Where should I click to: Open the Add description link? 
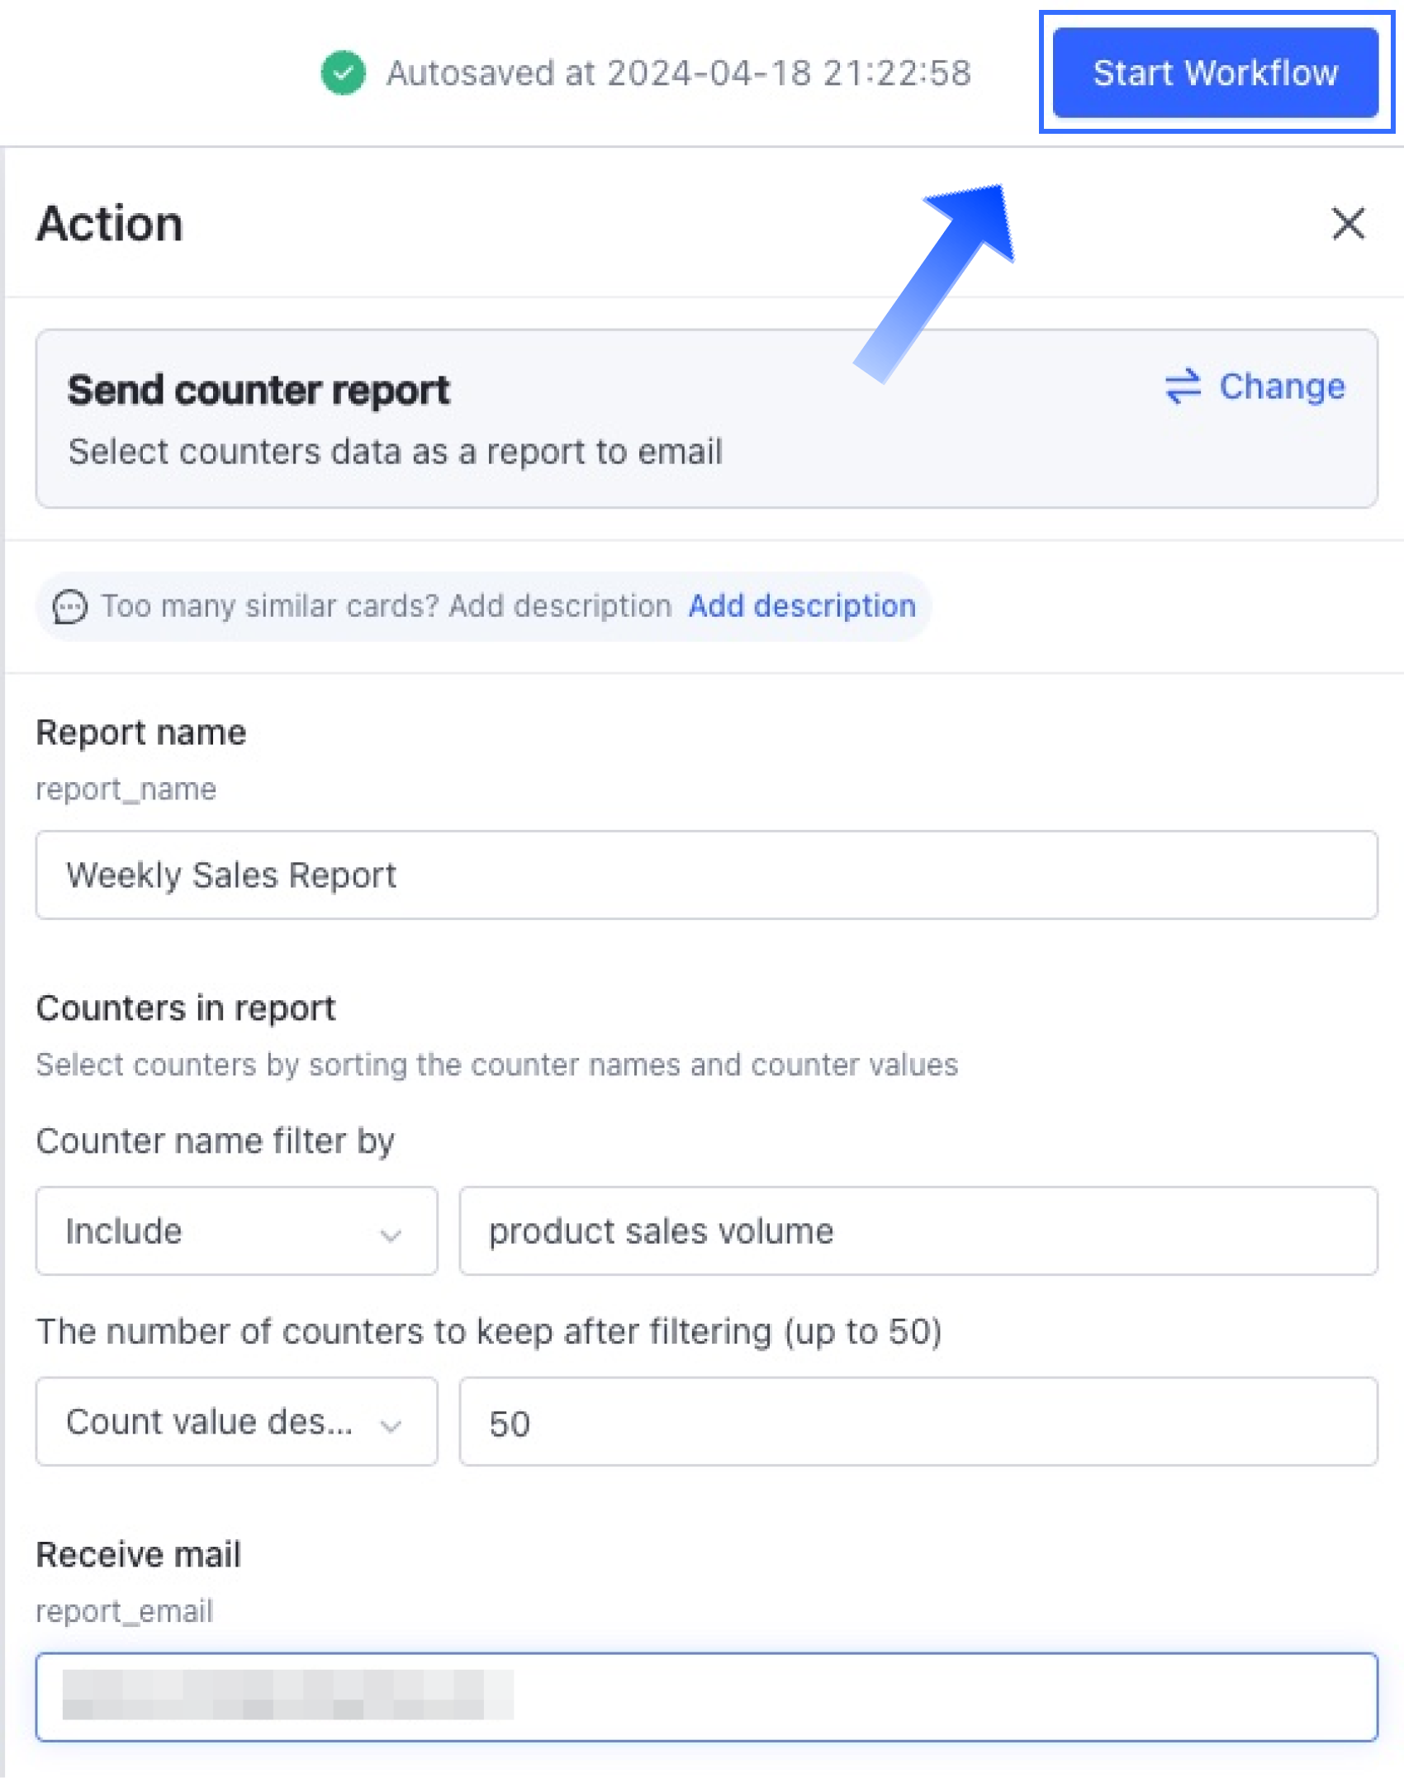802,606
